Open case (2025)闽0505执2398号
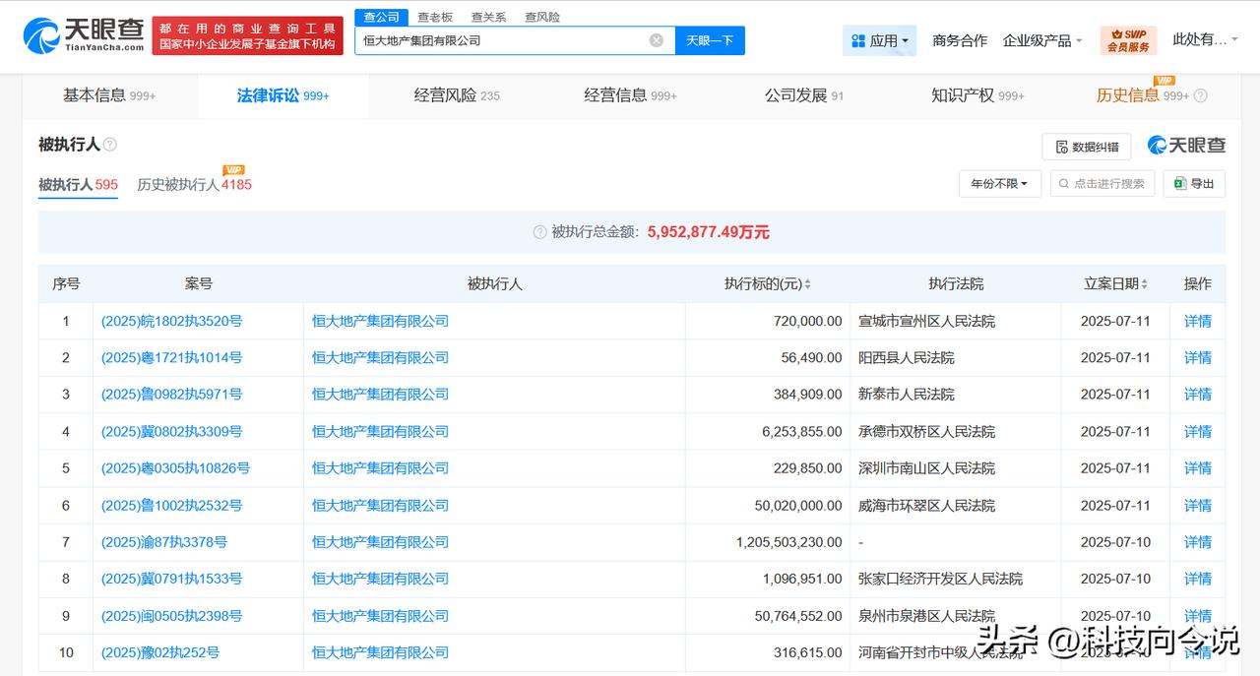 (171, 616)
